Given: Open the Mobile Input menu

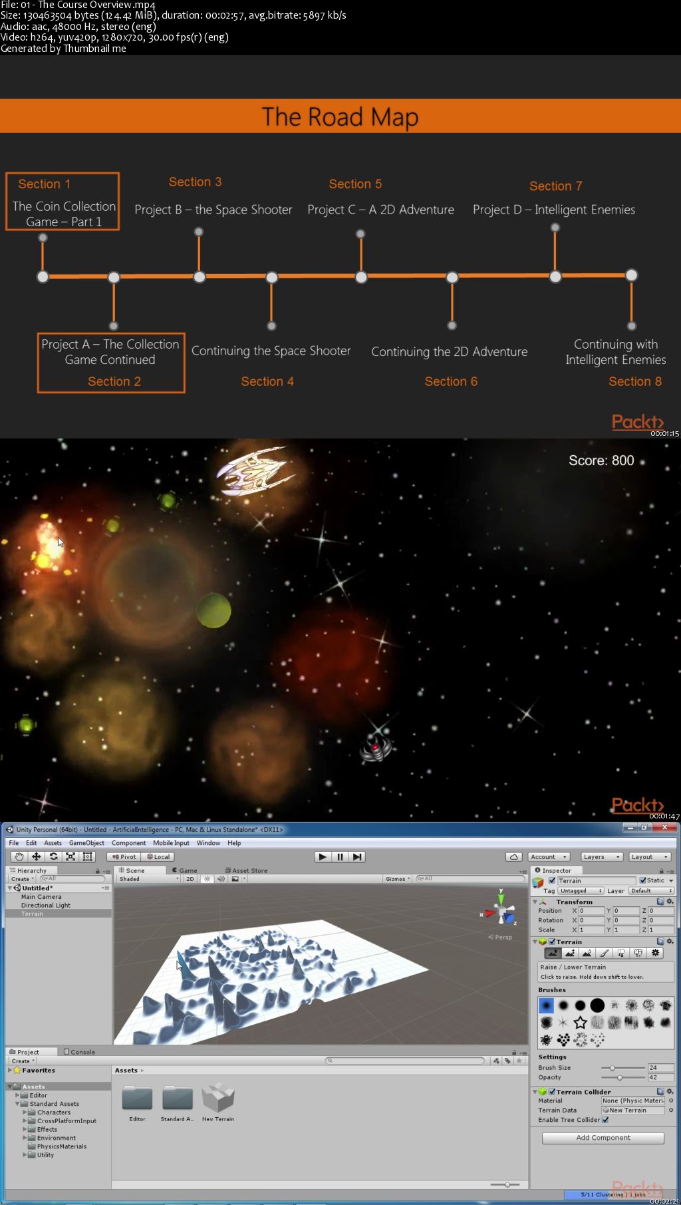Looking at the screenshot, I should tap(171, 842).
